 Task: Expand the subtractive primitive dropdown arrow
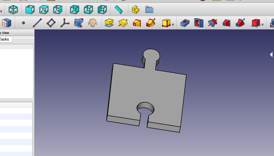coord(263,25)
